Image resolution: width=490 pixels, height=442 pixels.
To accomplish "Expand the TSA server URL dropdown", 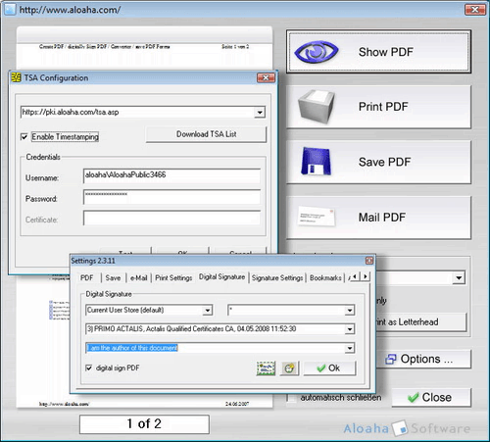I will (x=260, y=113).
